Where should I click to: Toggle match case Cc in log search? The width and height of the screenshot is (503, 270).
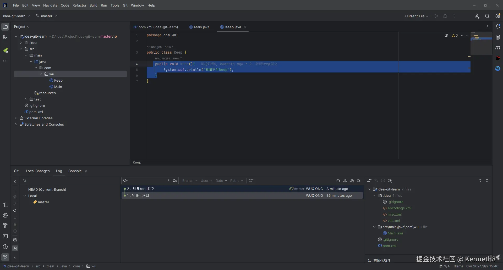coord(175,181)
